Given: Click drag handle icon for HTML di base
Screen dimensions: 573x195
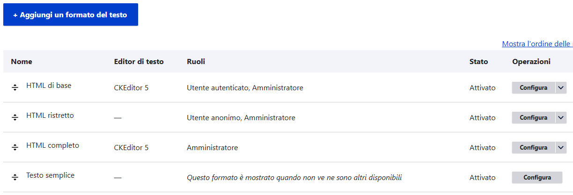Looking at the screenshot, I should (x=15, y=87).
